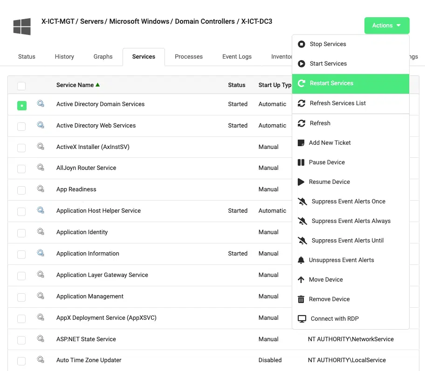425x371 pixels.
Task: Click the Inventory tab label
Action: coord(281,57)
